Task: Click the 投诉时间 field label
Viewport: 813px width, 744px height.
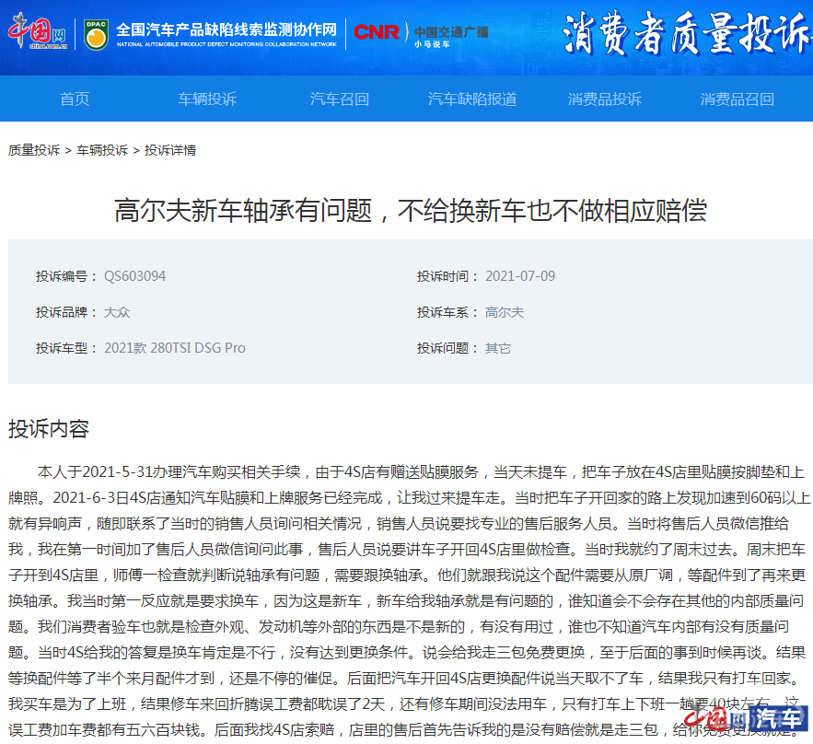Action: click(447, 276)
